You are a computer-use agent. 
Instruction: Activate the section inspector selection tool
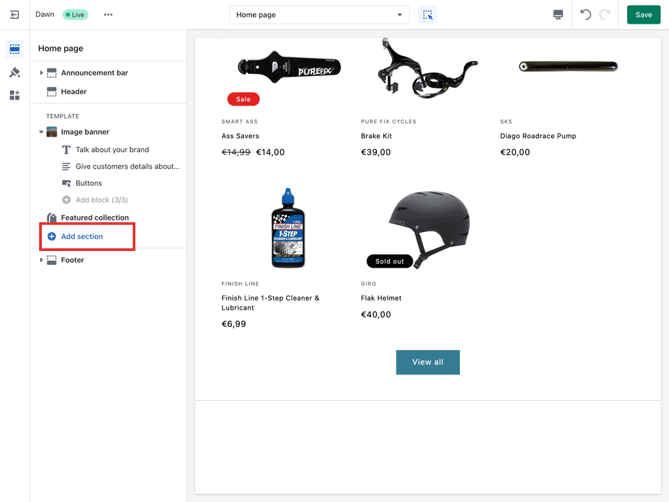(426, 14)
